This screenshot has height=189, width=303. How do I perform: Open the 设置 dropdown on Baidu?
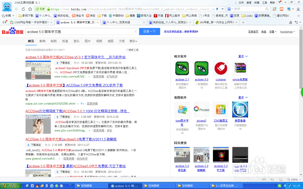(x=273, y=32)
